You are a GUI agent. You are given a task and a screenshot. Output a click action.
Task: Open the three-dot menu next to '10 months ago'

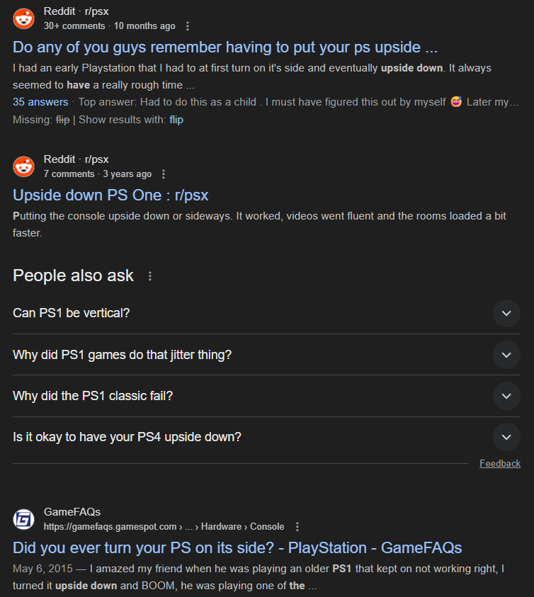coord(188,26)
